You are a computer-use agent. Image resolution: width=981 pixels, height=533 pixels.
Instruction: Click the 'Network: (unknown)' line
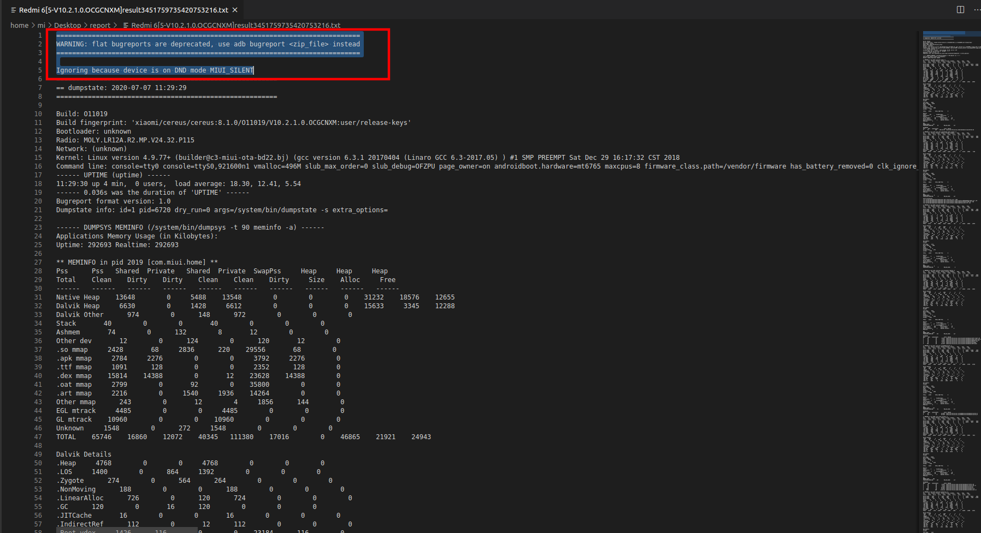click(x=91, y=149)
